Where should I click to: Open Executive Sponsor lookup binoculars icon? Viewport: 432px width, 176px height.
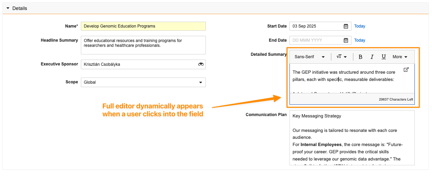[201, 64]
